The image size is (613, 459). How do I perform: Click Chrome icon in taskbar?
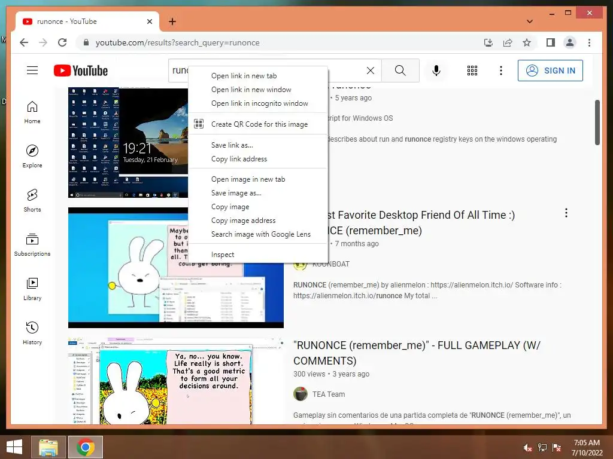86,447
